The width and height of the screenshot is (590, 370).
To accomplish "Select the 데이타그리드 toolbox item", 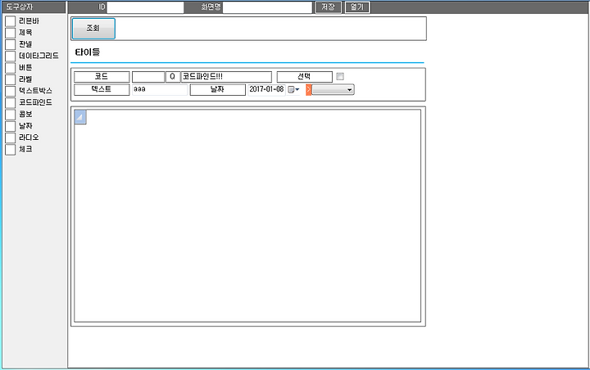I will [x=32, y=56].
